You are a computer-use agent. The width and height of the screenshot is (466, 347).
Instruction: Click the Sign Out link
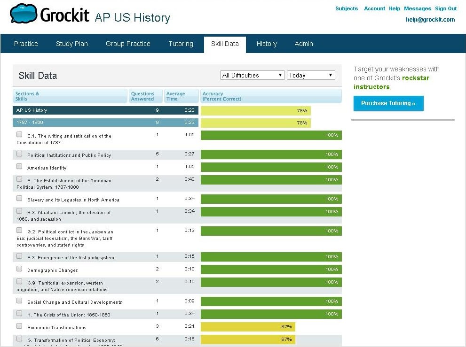pos(445,8)
